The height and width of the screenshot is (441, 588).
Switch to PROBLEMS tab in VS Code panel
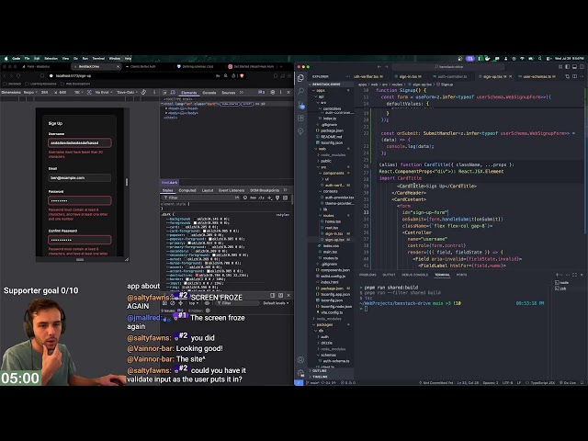coord(367,275)
